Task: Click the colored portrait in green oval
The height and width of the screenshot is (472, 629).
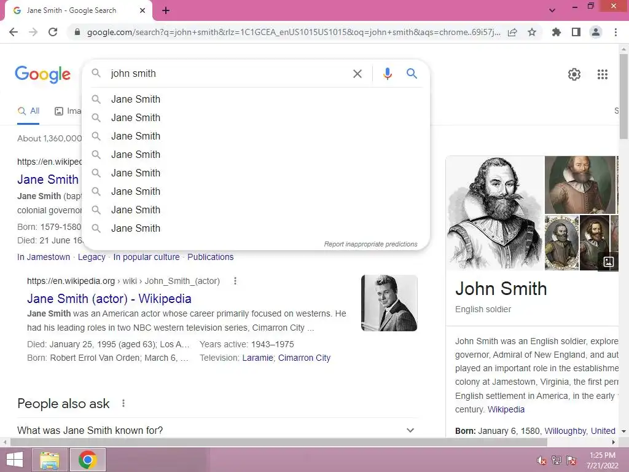Action: [580, 184]
